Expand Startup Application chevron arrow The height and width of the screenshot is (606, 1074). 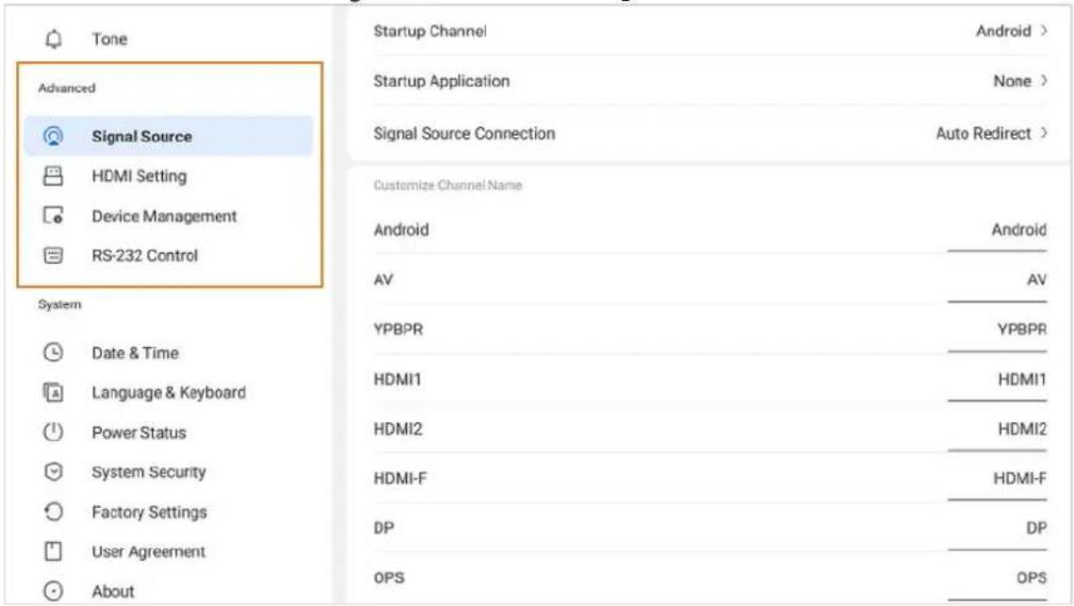tap(1044, 81)
